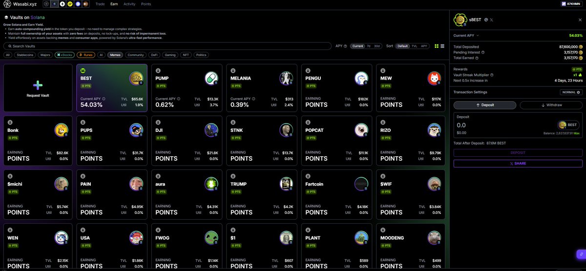The width and height of the screenshot is (586, 271).
Task: Open the Earn tab
Action: tap(114, 4)
